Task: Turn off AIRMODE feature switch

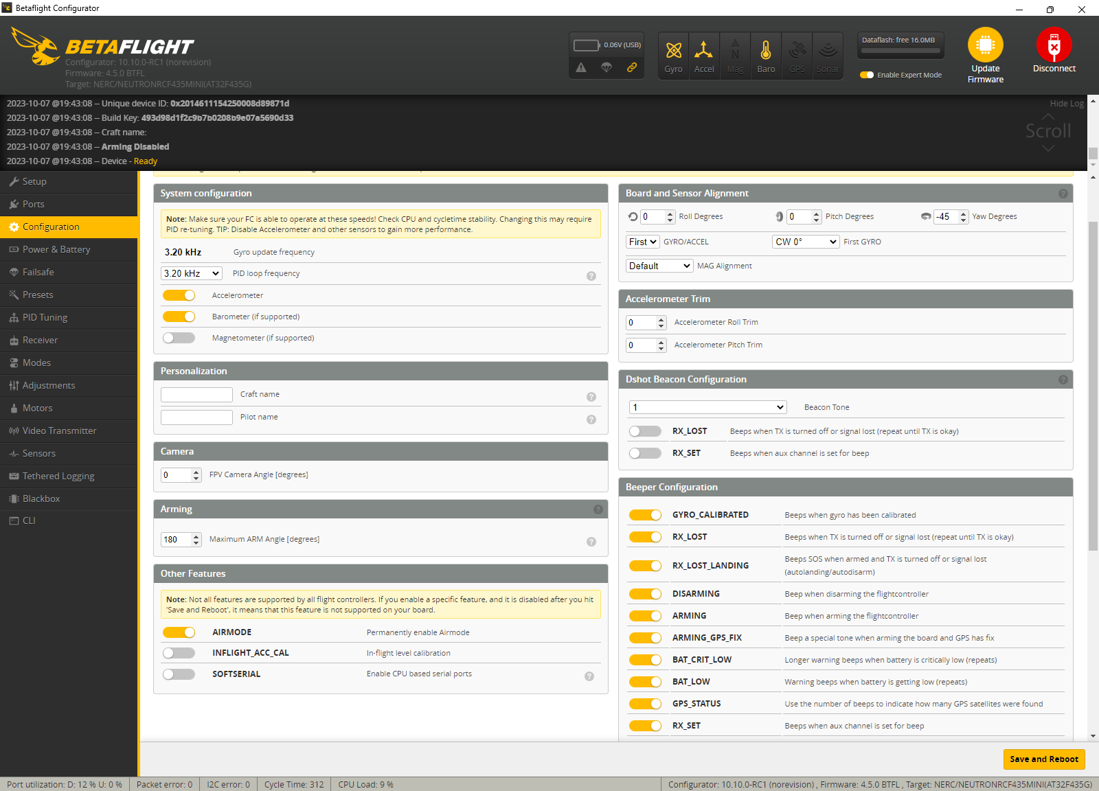Action: click(x=179, y=632)
